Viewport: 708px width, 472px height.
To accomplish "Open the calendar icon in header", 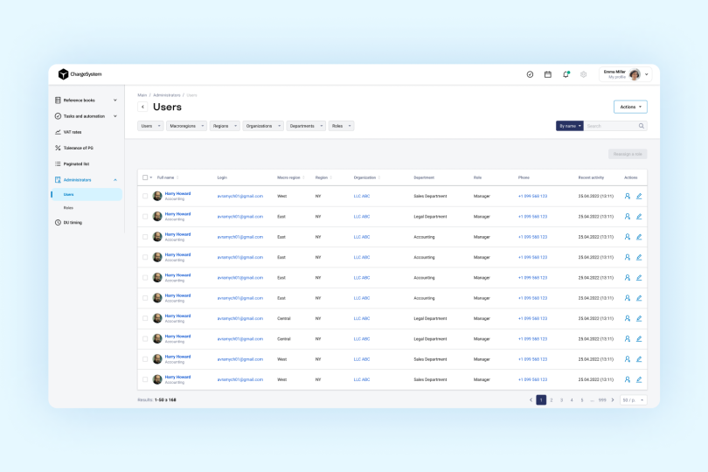I will [548, 74].
